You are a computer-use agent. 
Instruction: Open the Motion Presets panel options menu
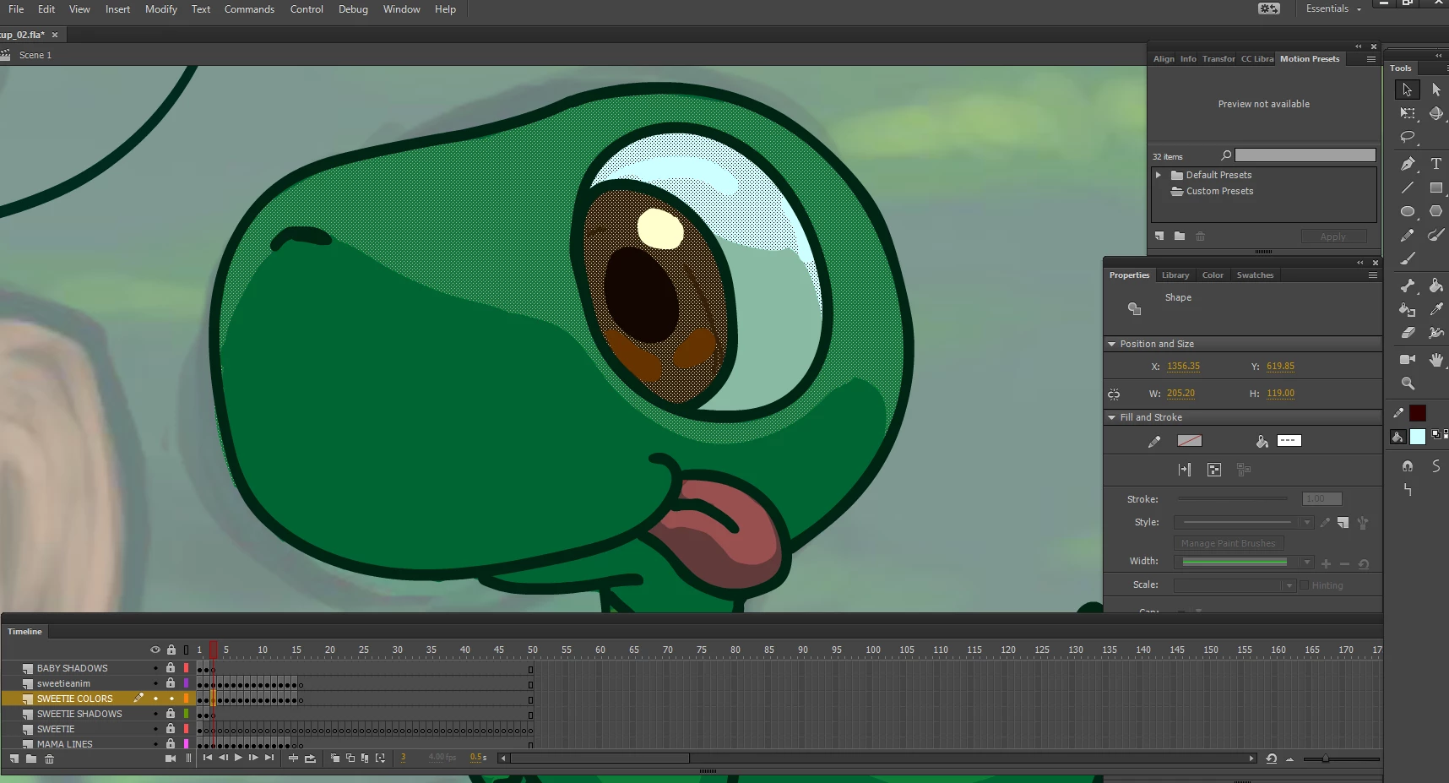pos(1371,59)
